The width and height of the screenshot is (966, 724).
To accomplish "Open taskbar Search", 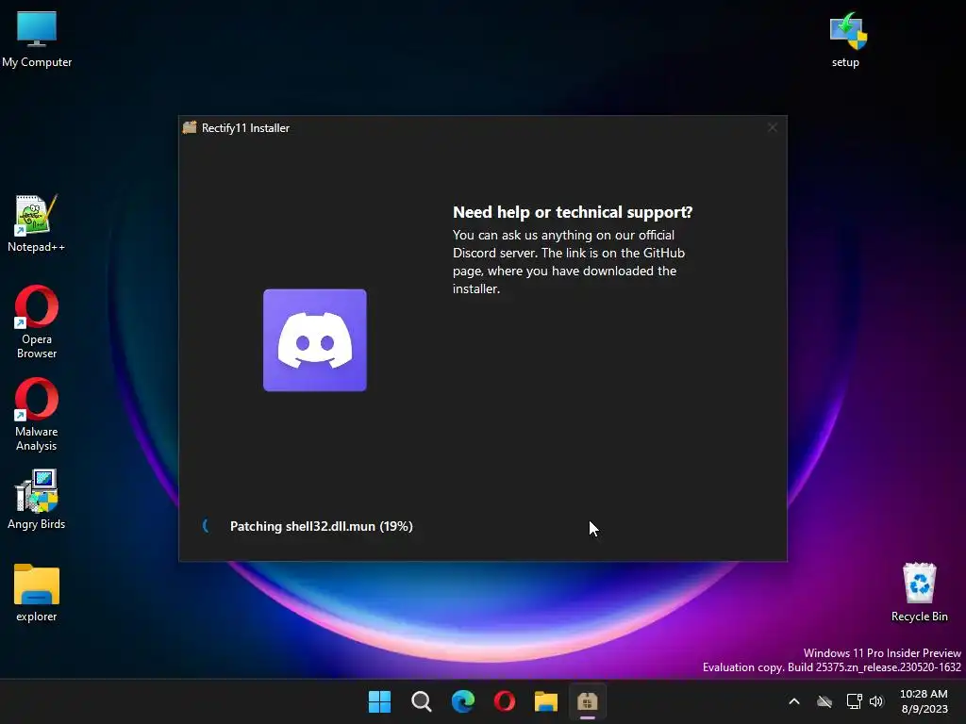I will tap(422, 701).
